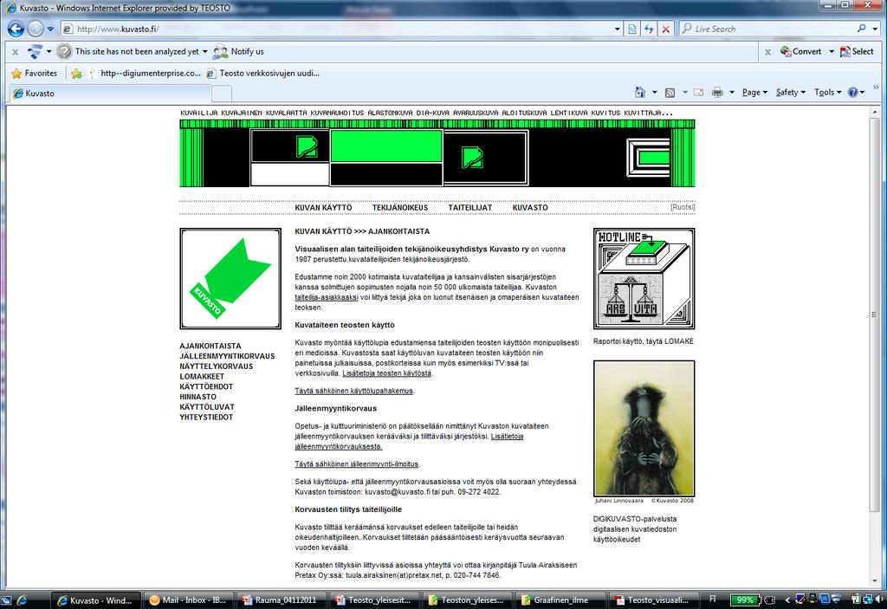This screenshot has height=609, width=887.
Task: Open the Help dropdown arrow in command bar
Action: (x=862, y=92)
